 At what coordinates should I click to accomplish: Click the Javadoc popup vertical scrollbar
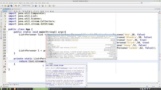87,75
